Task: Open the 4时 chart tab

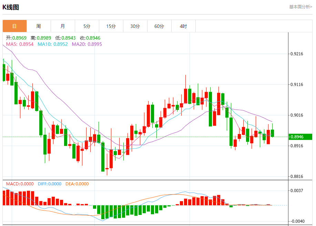Action: click(x=183, y=26)
